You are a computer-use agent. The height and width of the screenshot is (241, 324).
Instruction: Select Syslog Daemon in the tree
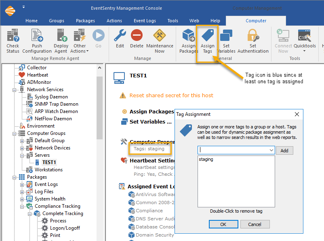tap(51, 97)
